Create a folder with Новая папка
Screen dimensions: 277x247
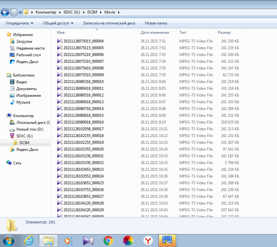(x=156, y=23)
